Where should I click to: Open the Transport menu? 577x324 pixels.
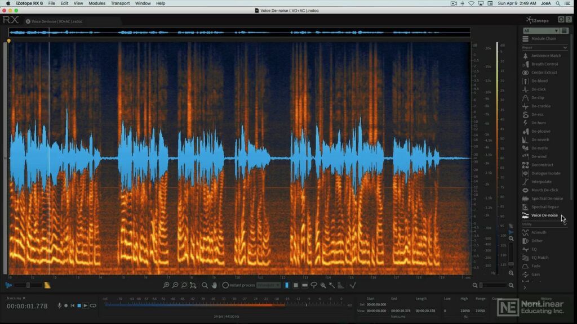point(121,3)
